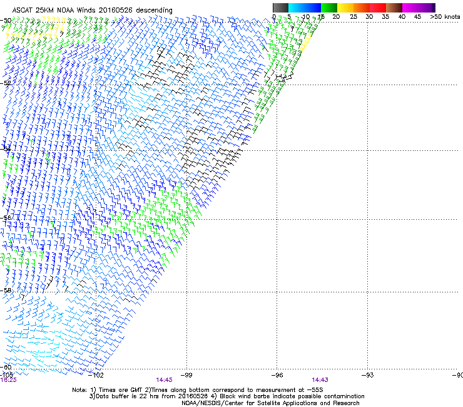Click the latitude label "-60"
The height and width of the screenshot is (407, 463).
[x=6, y=367]
